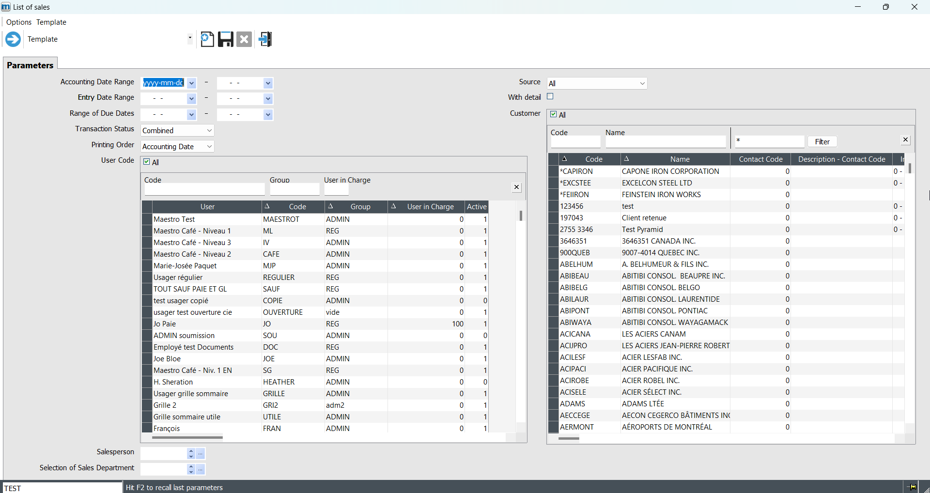Open the Options menu
Viewport: 930px width, 493px height.
coord(19,22)
